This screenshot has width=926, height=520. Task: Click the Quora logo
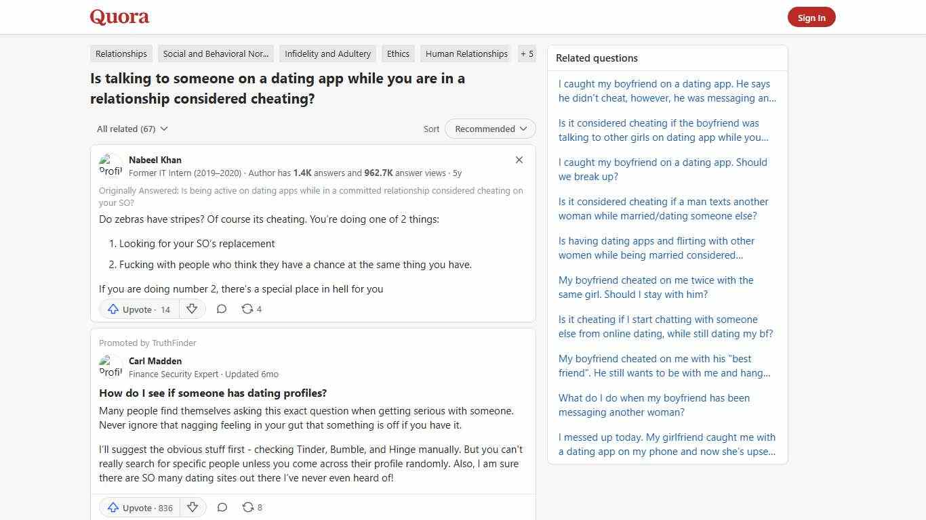pos(119,16)
